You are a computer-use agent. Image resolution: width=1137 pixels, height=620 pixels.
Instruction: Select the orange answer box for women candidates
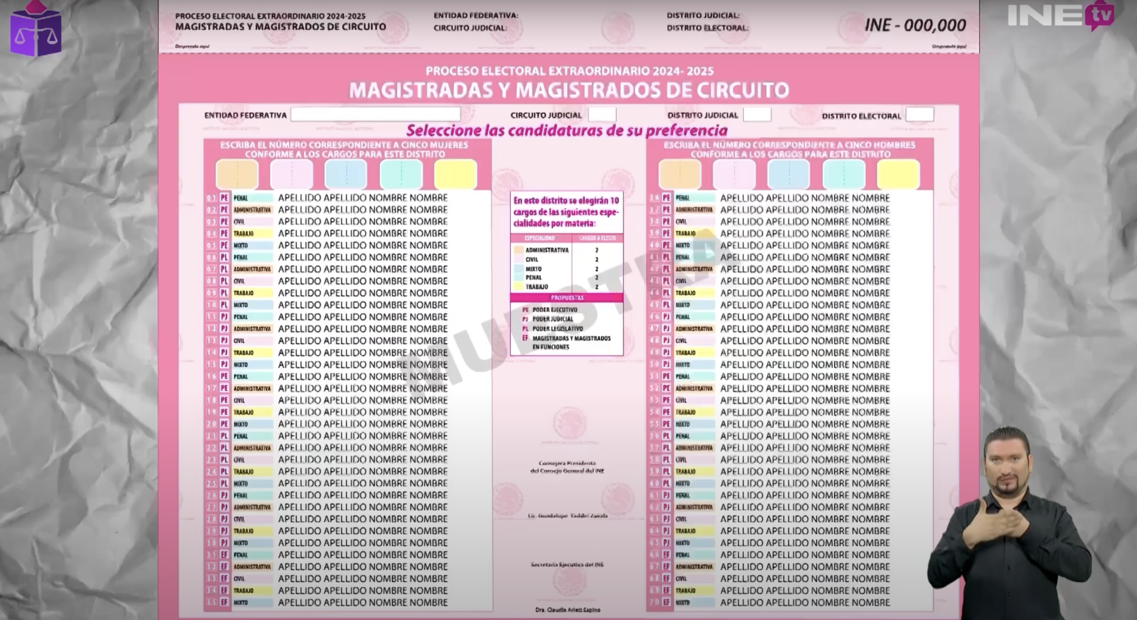[x=237, y=174]
